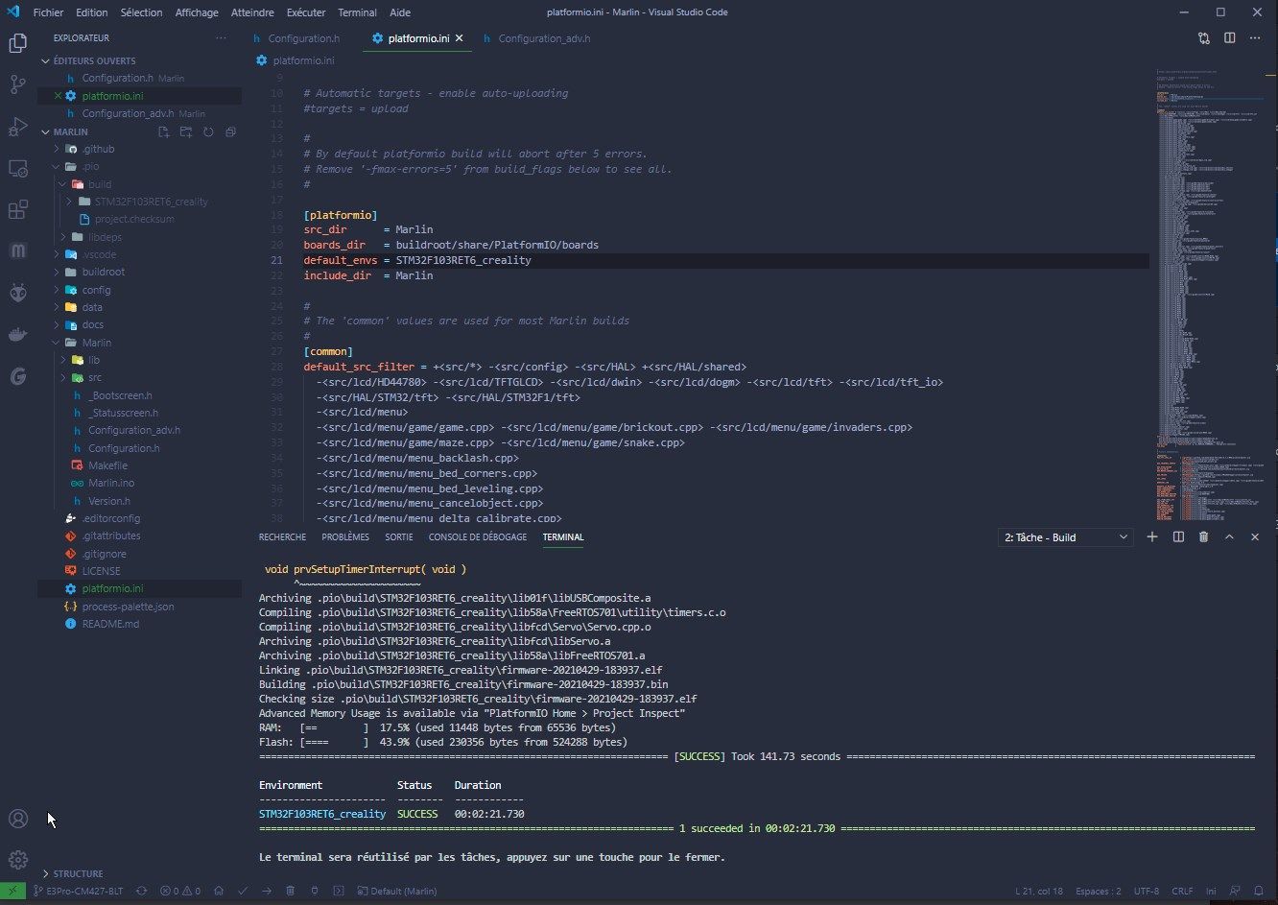Click PlatformIO Build checkmark in status bar
This screenshot has width=1278, height=905.
(243, 892)
